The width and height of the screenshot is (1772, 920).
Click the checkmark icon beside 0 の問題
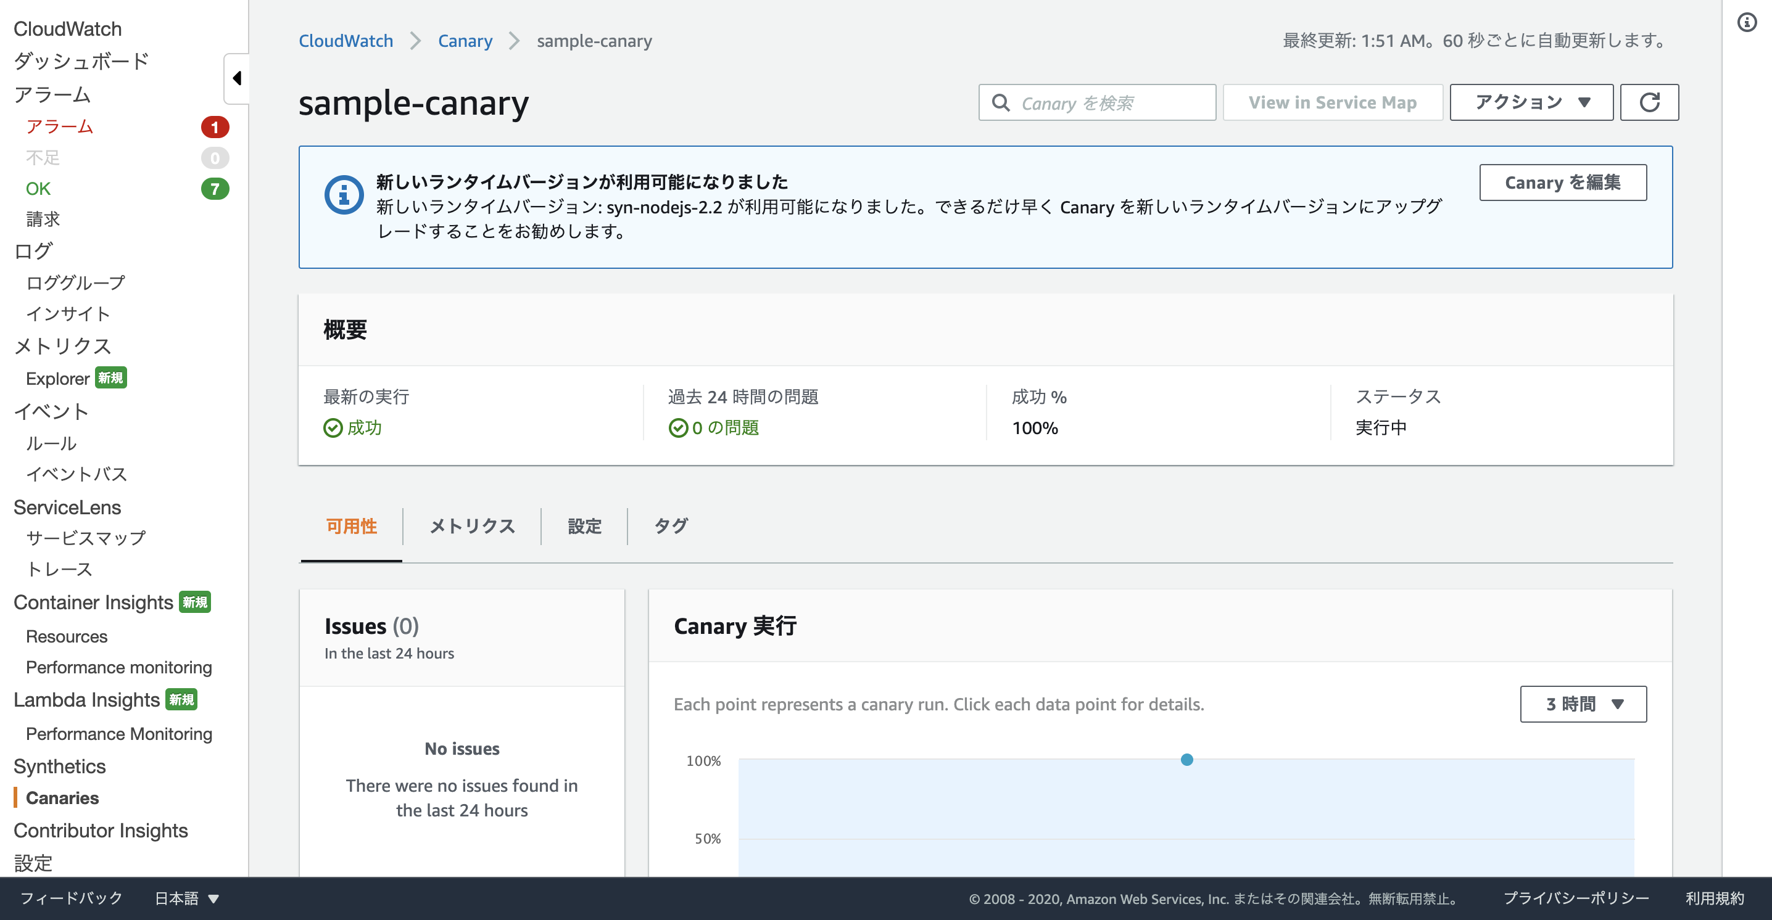[678, 428]
